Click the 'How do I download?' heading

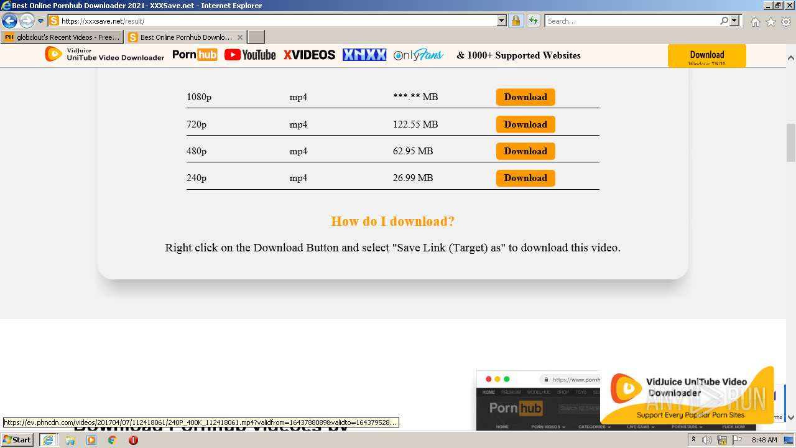[x=393, y=222]
